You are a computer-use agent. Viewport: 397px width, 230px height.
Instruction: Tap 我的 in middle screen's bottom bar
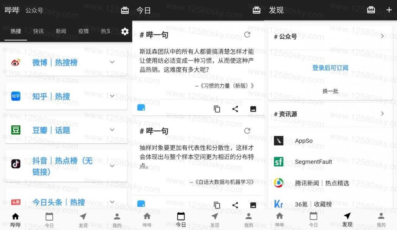248,220
